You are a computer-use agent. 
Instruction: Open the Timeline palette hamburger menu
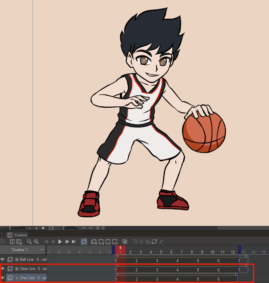click(x=2, y=234)
